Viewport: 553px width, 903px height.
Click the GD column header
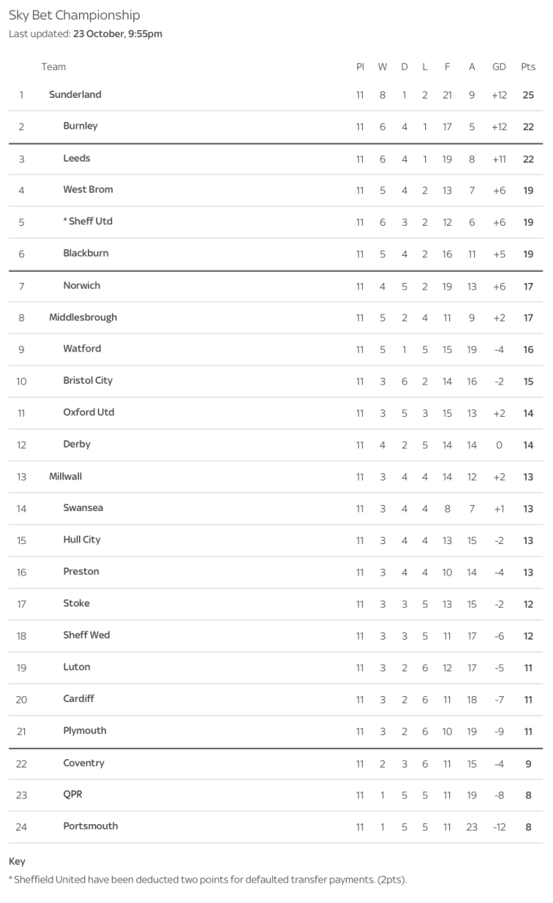click(499, 67)
